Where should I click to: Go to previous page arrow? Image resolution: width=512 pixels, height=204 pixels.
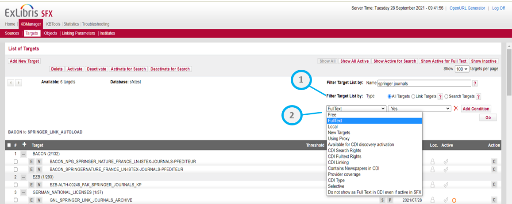pyautogui.click(x=11, y=83)
